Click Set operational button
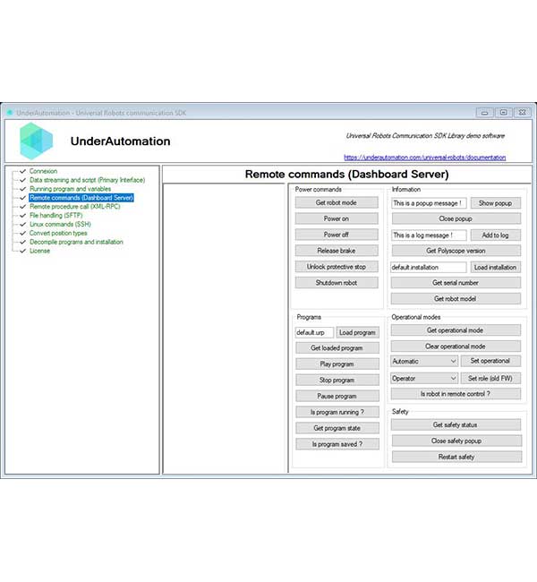Viewport: 537px width, 582px height. [x=490, y=361]
